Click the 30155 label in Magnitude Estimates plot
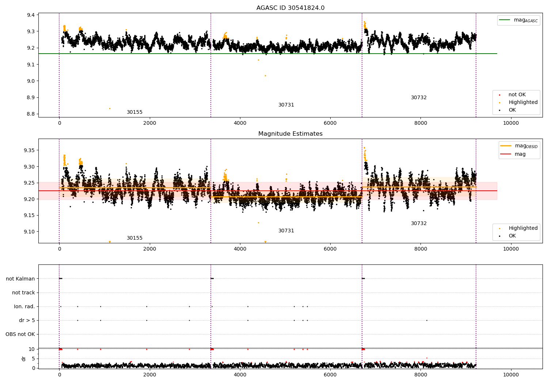Viewport: 548px width, 383px height. tap(134, 238)
